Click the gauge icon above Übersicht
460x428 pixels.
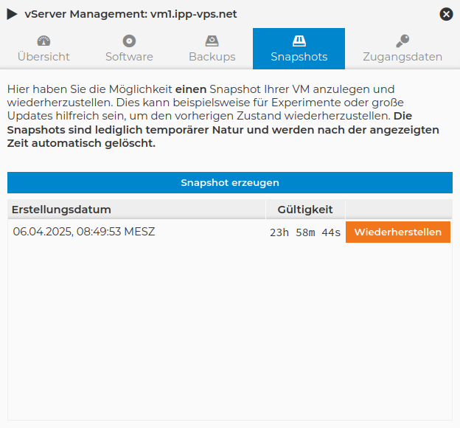43,41
